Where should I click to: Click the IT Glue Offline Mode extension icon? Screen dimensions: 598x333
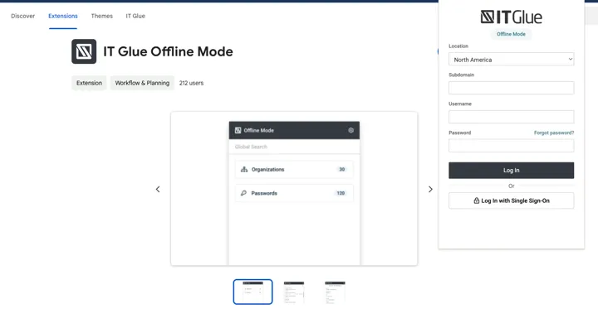[84, 51]
